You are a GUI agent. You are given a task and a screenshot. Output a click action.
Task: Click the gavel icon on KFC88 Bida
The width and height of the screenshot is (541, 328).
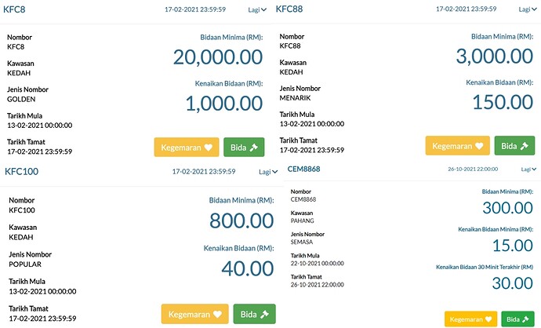click(x=525, y=146)
